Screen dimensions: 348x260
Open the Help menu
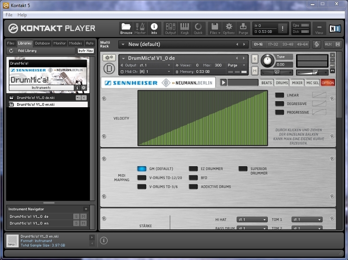tap(22, 15)
